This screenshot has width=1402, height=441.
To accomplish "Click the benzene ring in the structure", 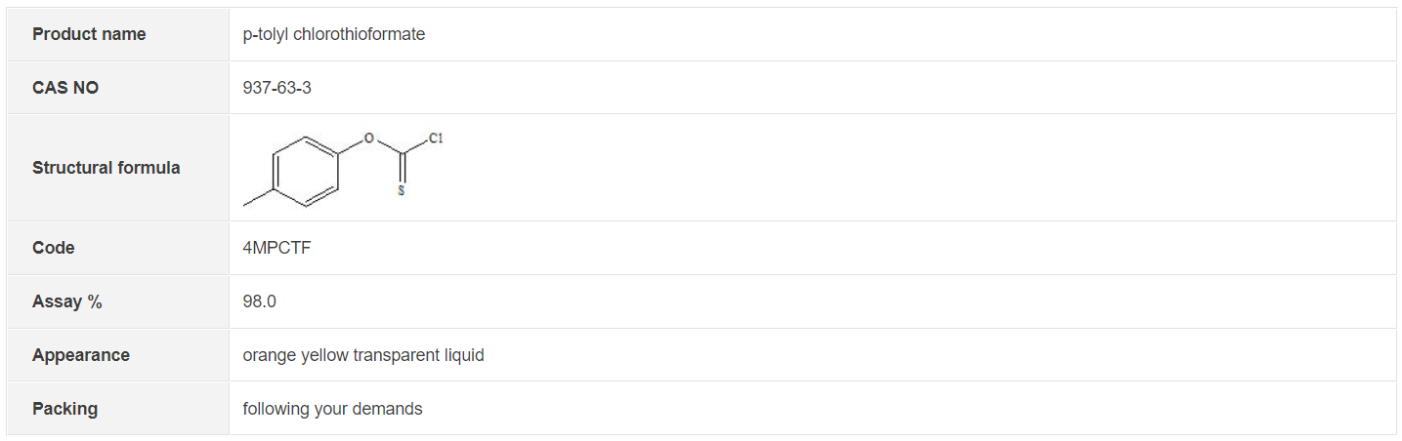I will click(x=307, y=170).
